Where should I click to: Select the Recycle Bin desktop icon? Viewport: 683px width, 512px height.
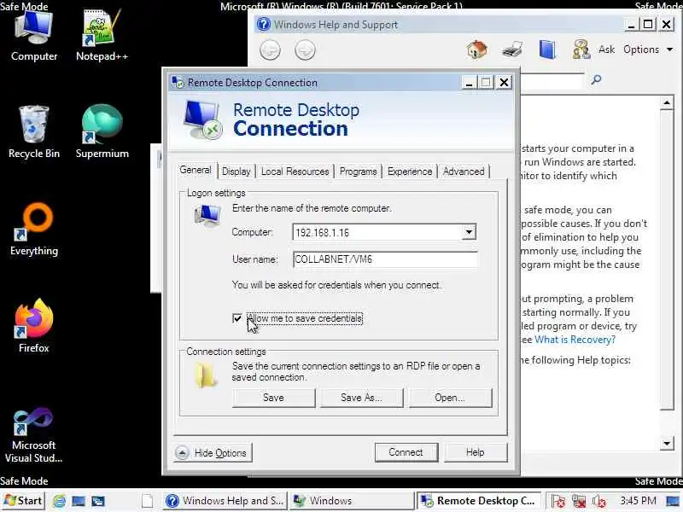pyautogui.click(x=33, y=133)
